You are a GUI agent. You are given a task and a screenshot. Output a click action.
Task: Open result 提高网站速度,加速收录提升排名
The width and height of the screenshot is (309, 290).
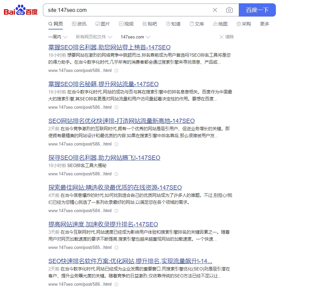tap(103, 224)
